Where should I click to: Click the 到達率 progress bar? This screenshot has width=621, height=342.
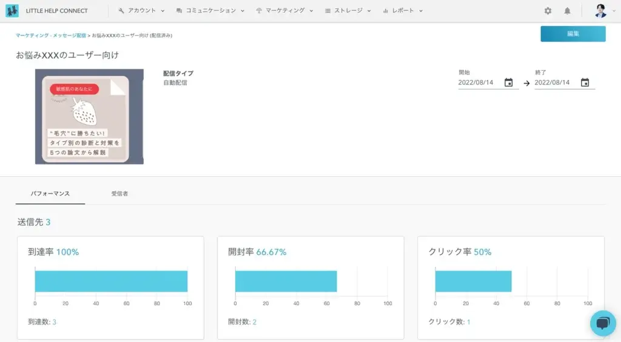click(x=111, y=281)
